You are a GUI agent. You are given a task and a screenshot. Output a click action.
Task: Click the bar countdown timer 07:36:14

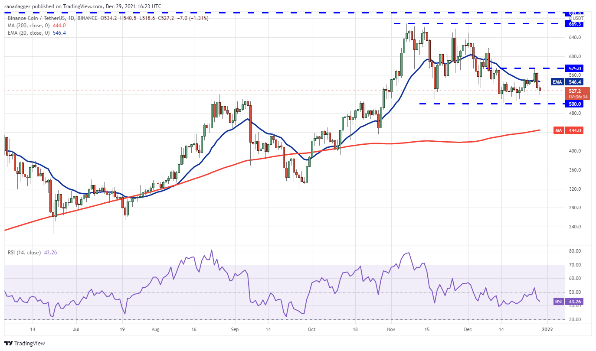[577, 97]
